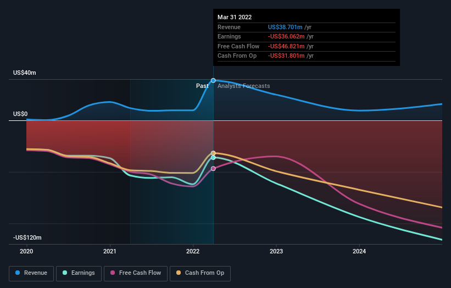Click the 'Analysts Forecasts' label
Screen dimensions: 451x288
click(243, 86)
